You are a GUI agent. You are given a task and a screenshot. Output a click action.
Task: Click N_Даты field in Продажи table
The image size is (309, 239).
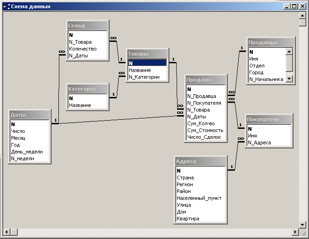(206, 117)
